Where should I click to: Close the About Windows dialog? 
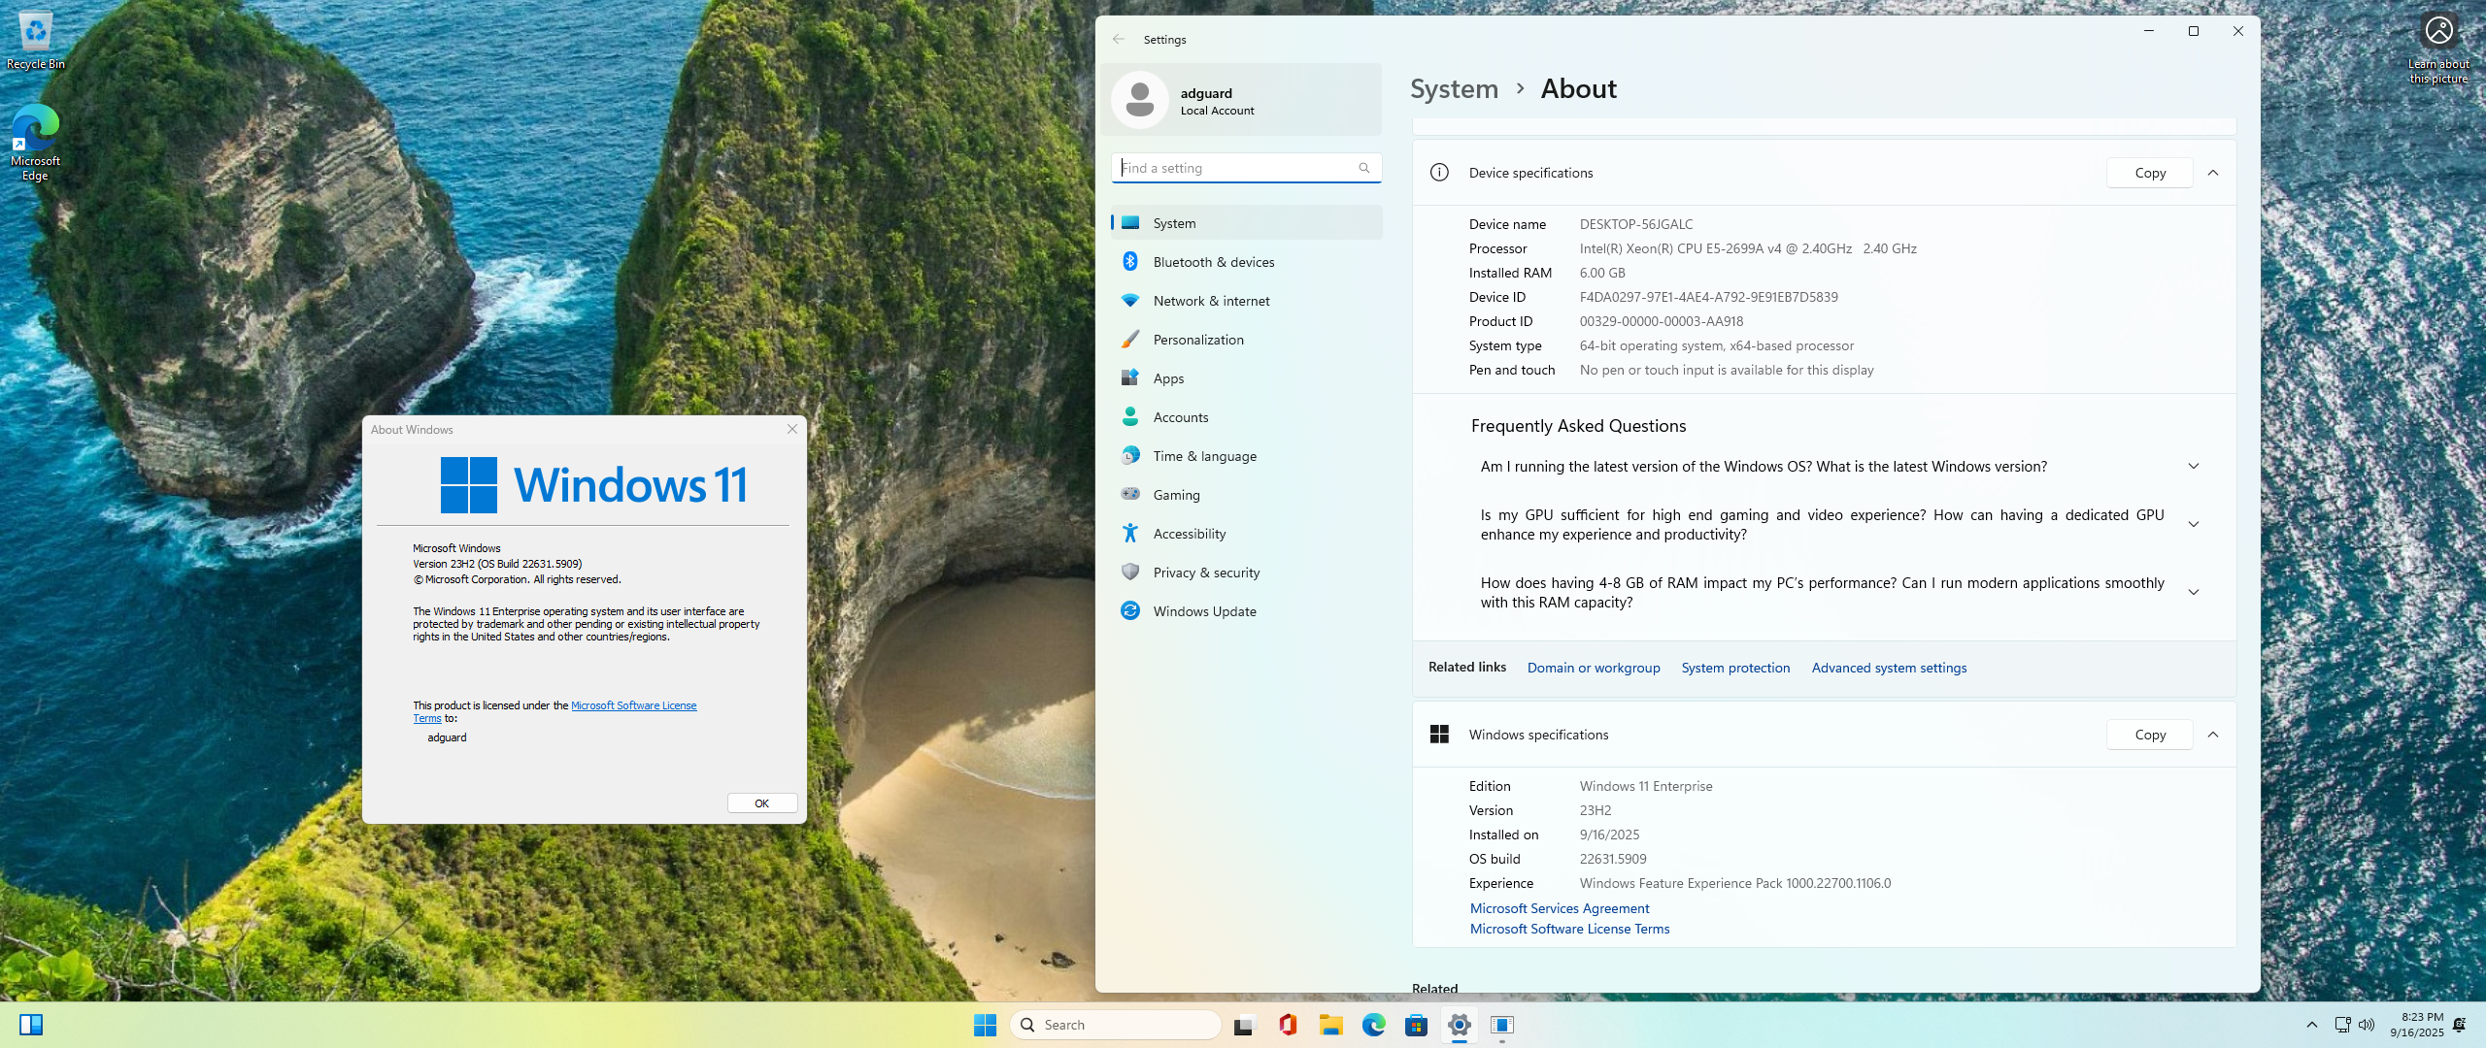(792, 429)
